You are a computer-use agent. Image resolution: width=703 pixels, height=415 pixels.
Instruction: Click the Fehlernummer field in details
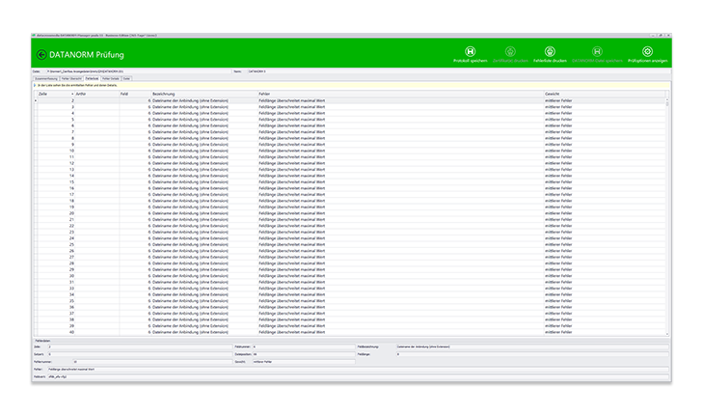click(152, 362)
